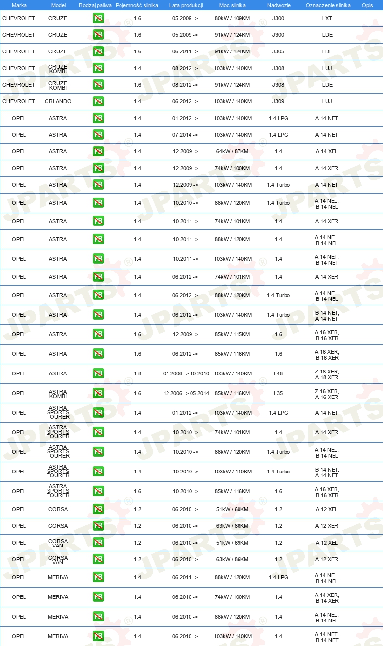The height and width of the screenshot is (646, 383).
Task: Click the fuel icon in the Astra A 14 XEL row's neighbor 74kW/100KM Astra
Action: [x=98, y=168]
